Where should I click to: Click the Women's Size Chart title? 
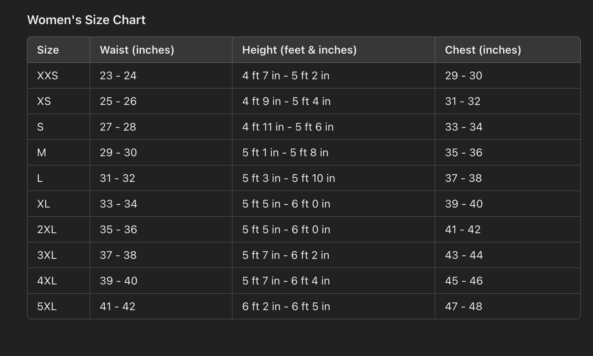pyautogui.click(x=86, y=20)
